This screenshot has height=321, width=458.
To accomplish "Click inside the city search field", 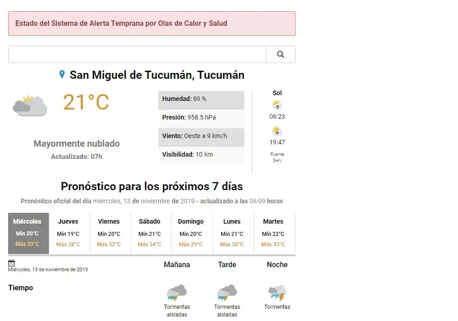I will tap(136, 54).
